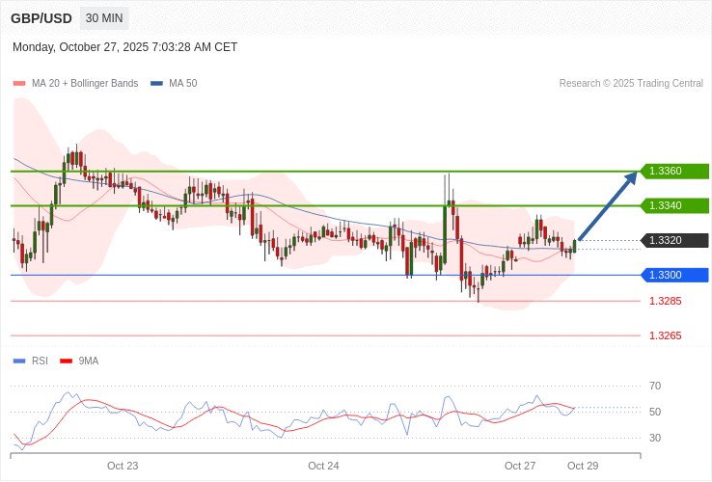Click the RSI 50 level label
Screen dimensions: 712x482
(655, 412)
